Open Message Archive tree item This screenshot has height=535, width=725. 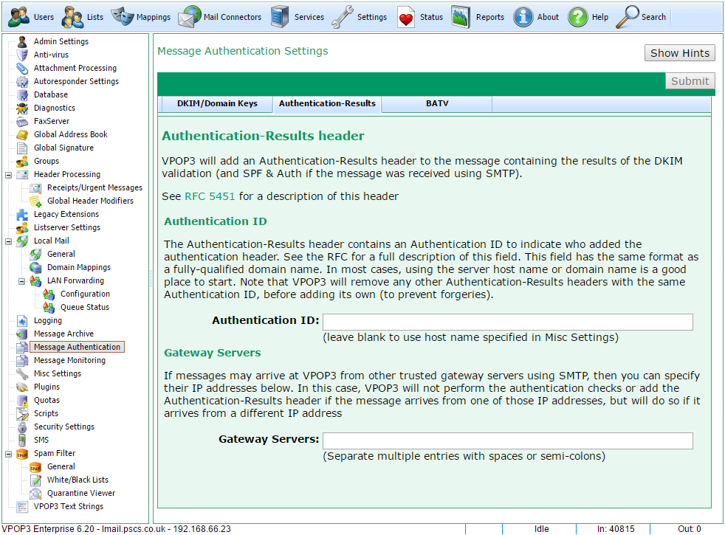tap(63, 334)
